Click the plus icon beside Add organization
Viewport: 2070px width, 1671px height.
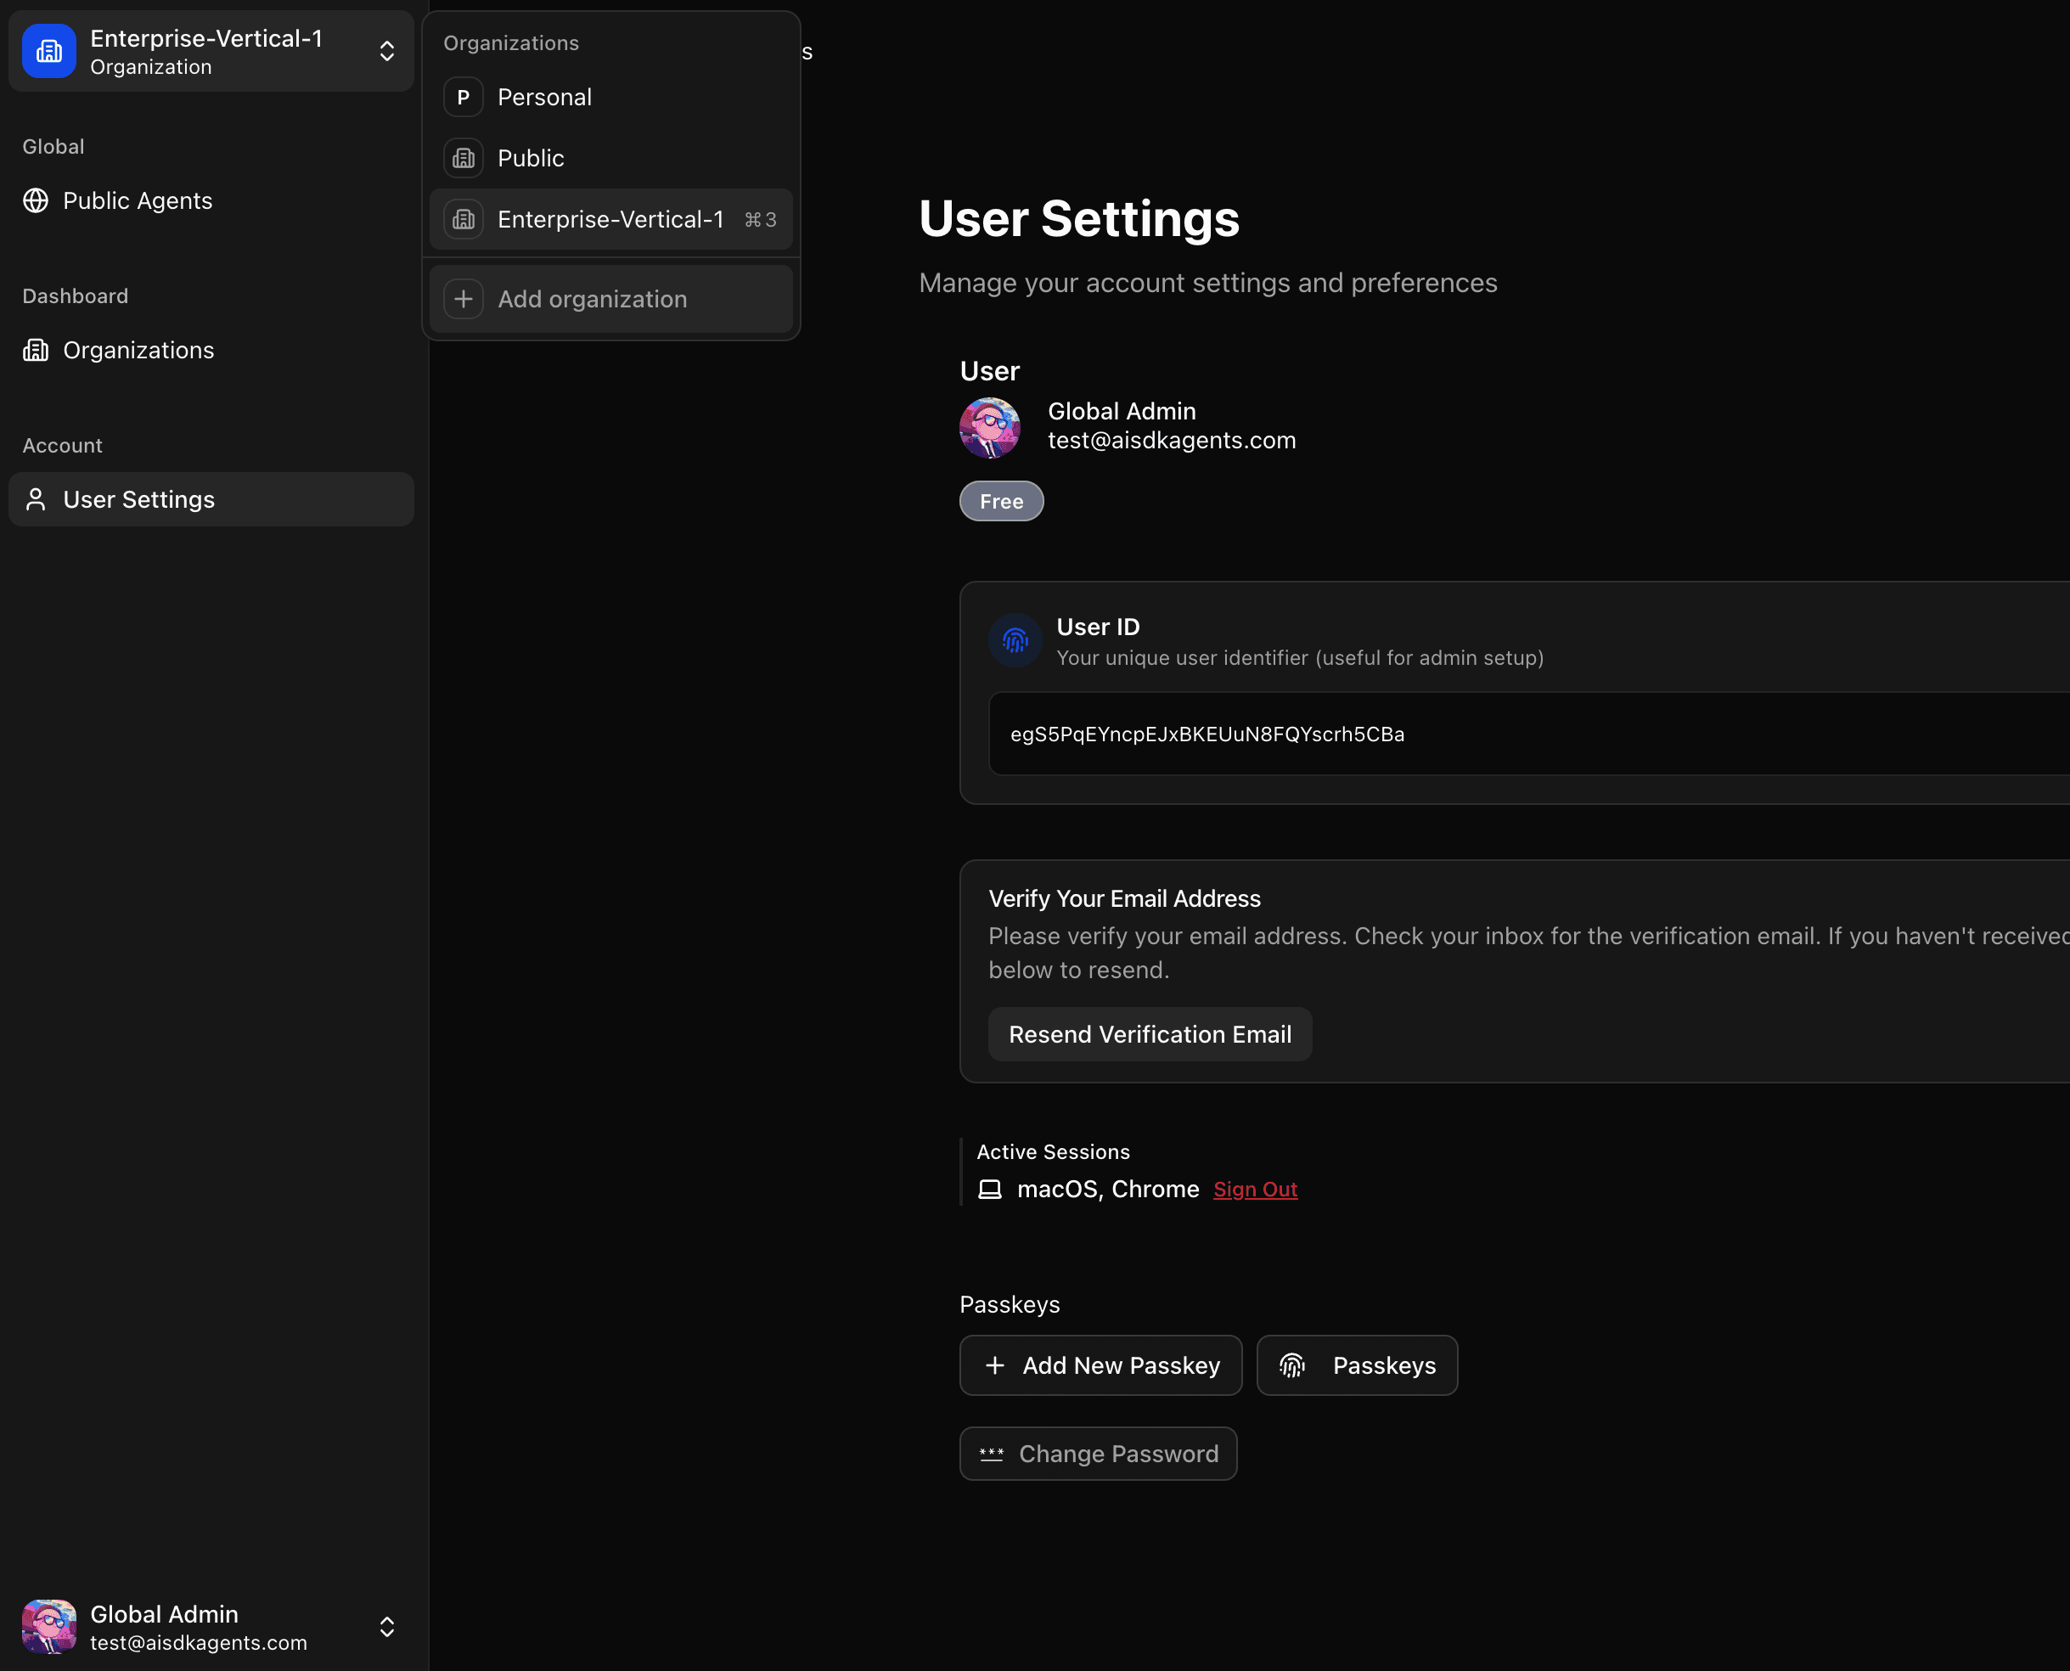pyautogui.click(x=464, y=298)
